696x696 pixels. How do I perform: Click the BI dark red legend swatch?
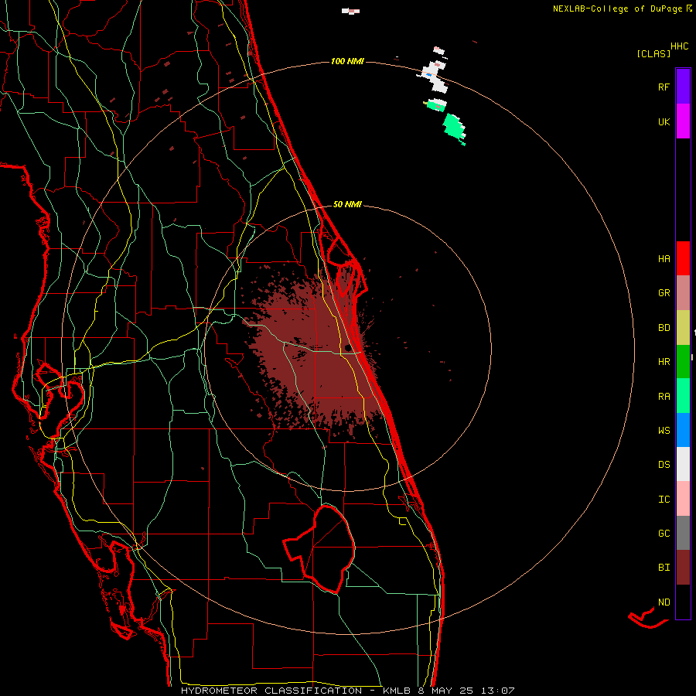pos(683,568)
